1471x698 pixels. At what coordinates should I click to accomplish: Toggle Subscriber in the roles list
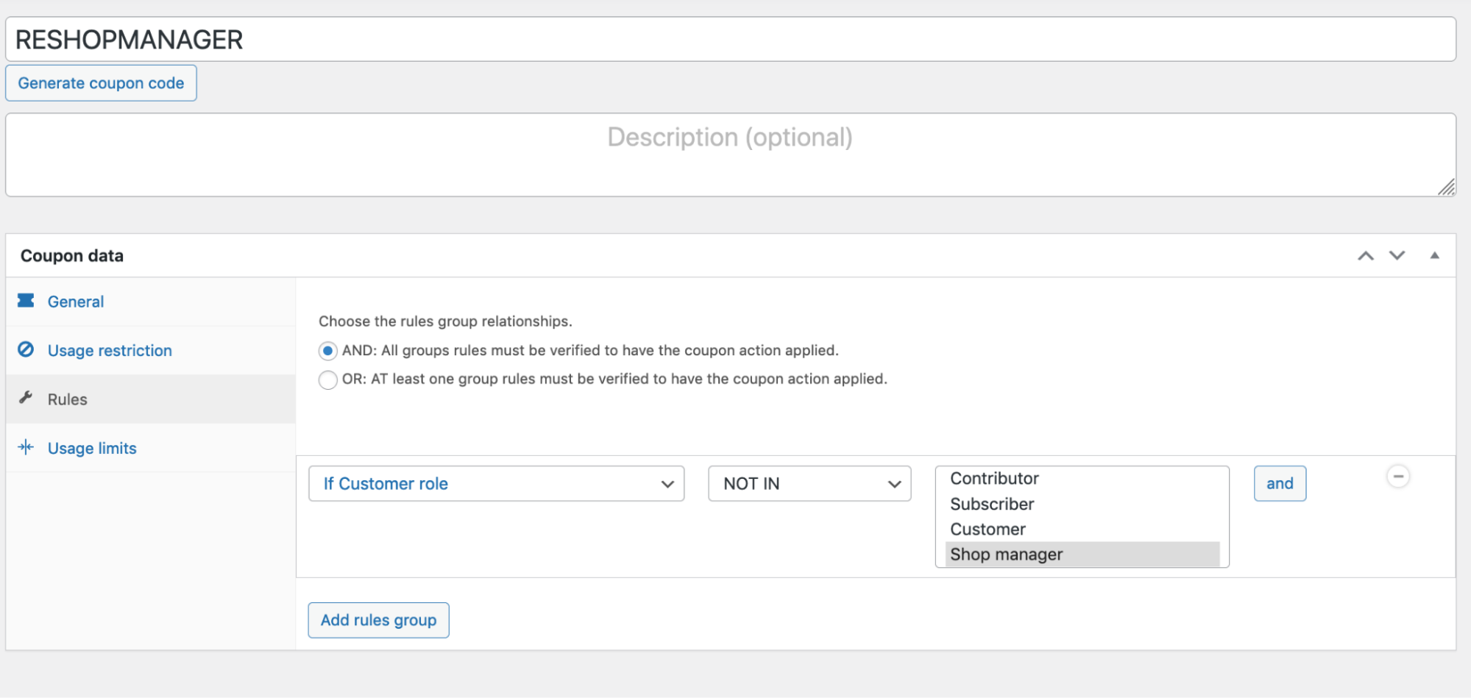point(992,504)
